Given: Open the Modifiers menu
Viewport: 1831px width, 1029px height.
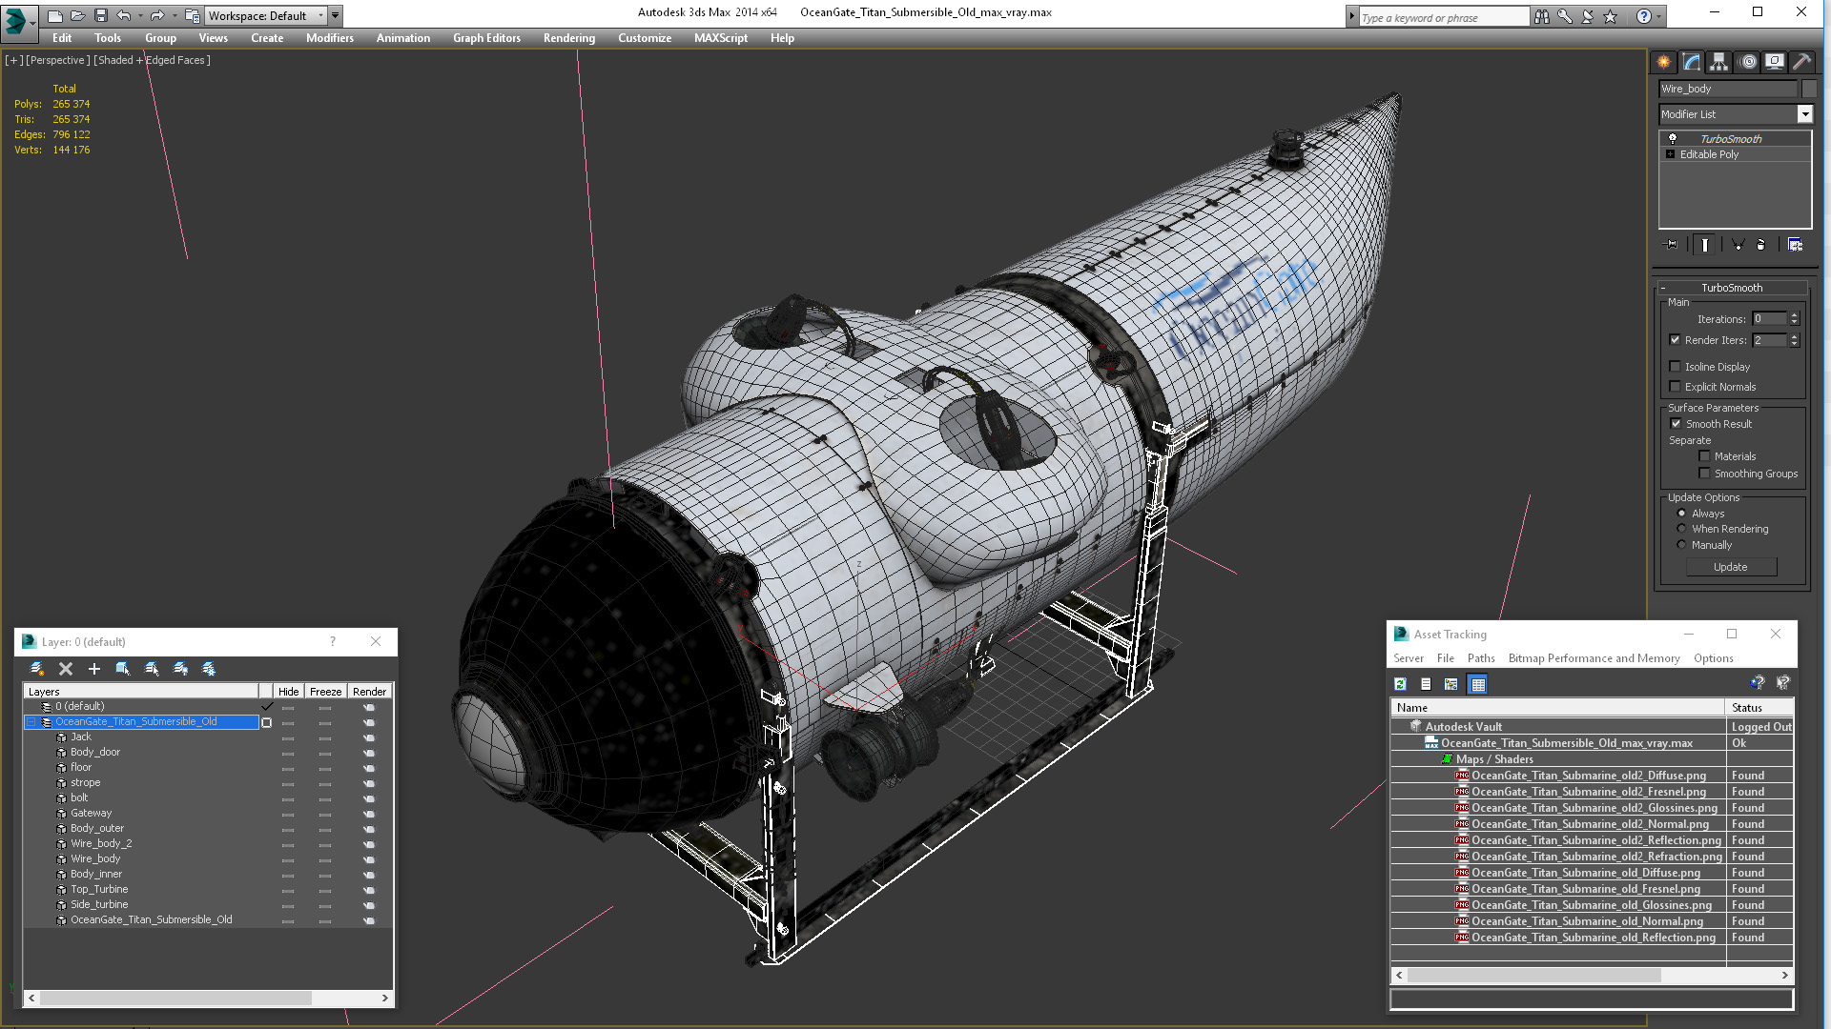Looking at the screenshot, I should [329, 38].
